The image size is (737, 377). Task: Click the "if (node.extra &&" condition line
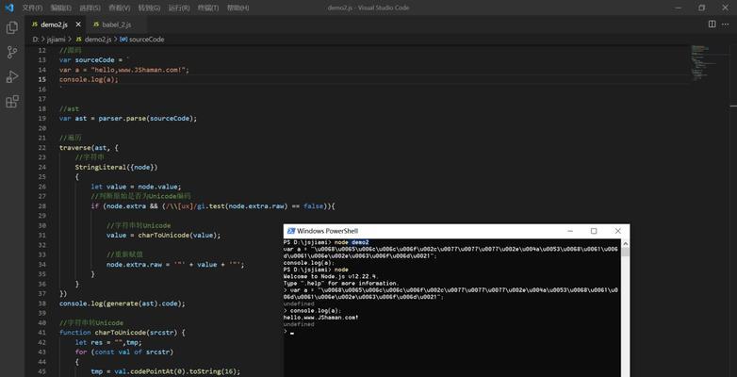(x=212, y=205)
